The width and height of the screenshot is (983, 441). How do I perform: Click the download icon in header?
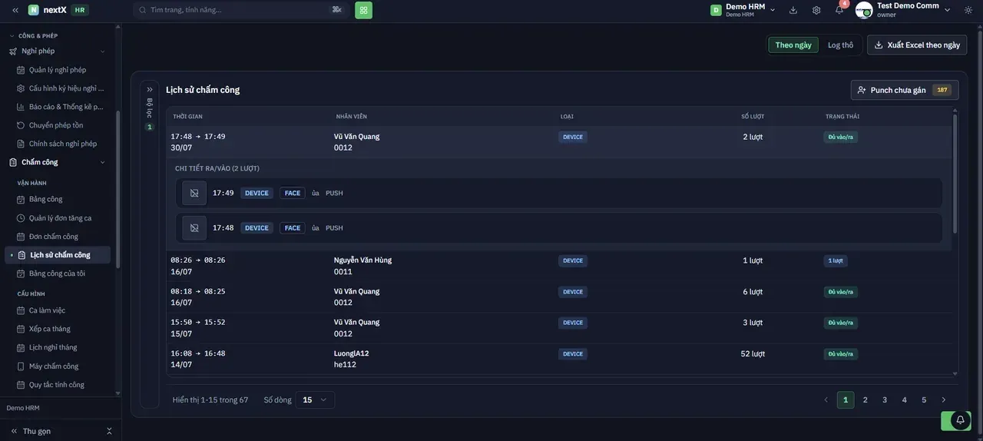pyautogui.click(x=793, y=10)
